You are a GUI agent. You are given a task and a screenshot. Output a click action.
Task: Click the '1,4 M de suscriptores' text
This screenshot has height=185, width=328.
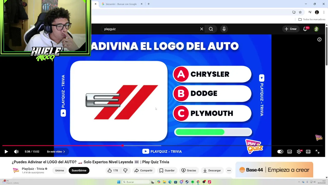point(33,172)
